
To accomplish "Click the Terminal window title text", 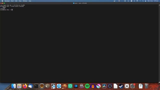I will [80, 3].
